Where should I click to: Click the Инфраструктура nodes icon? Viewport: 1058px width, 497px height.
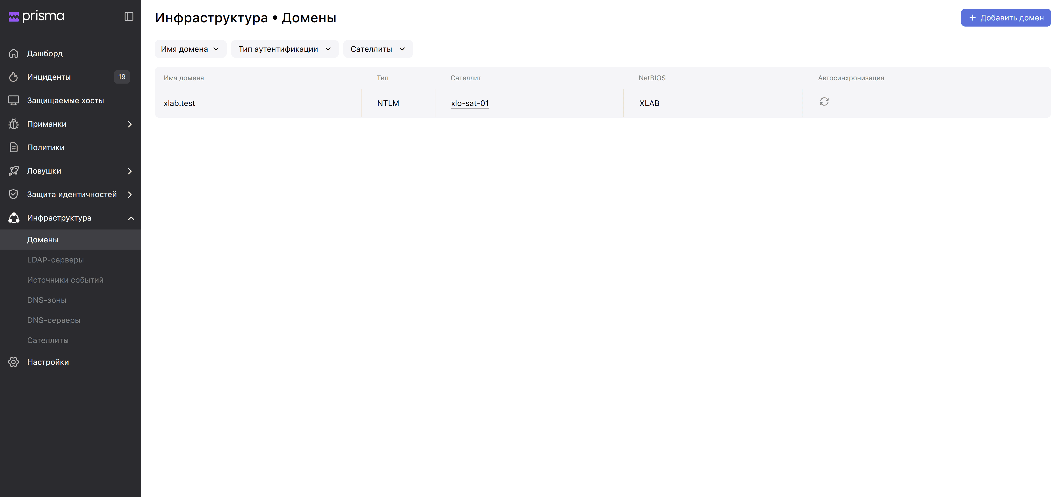point(13,218)
